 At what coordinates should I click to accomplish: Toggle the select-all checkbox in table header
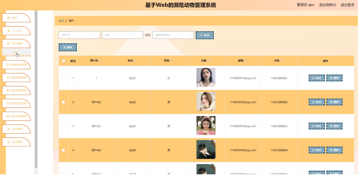[x=64, y=61]
